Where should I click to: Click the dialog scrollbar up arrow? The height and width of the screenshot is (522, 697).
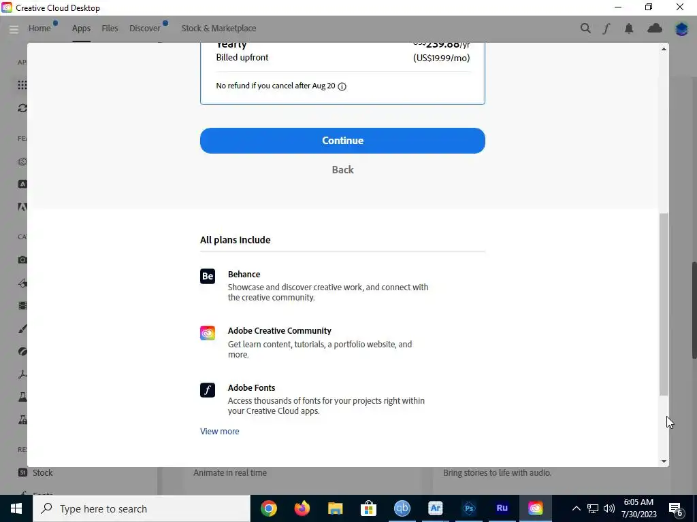pyautogui.click(x=664, y=49)
